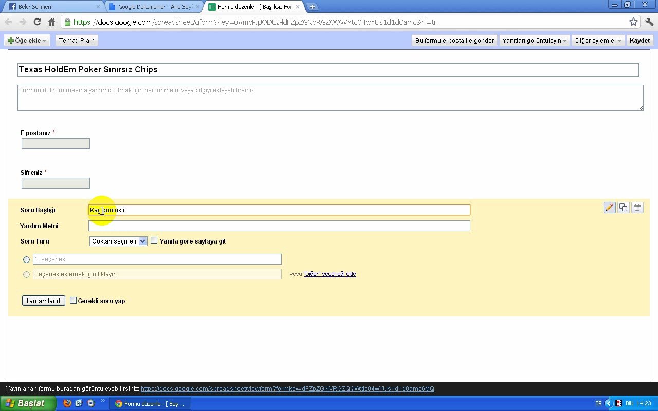Open the Başlat start menu
This screenshot has width=658, height=411.
point(28,403)
